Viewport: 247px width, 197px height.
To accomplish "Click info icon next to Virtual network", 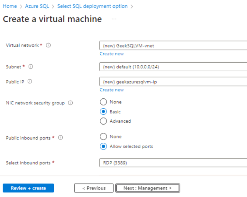I will click(48, 45).
